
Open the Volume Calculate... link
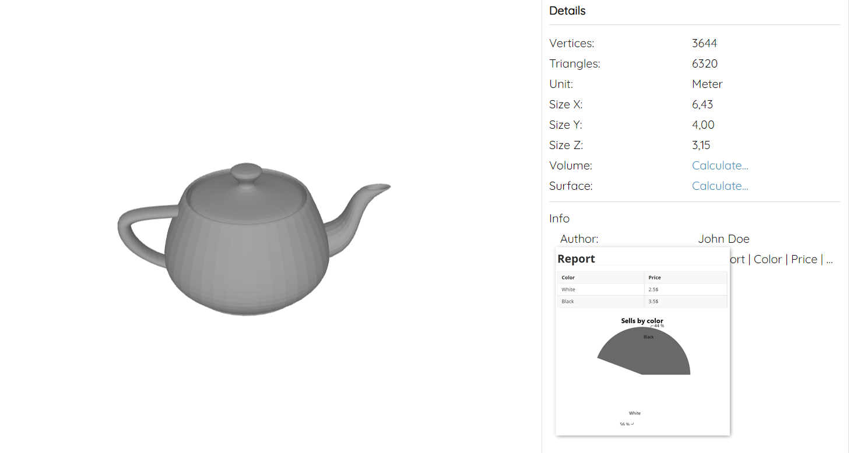(x=719, y=165)
